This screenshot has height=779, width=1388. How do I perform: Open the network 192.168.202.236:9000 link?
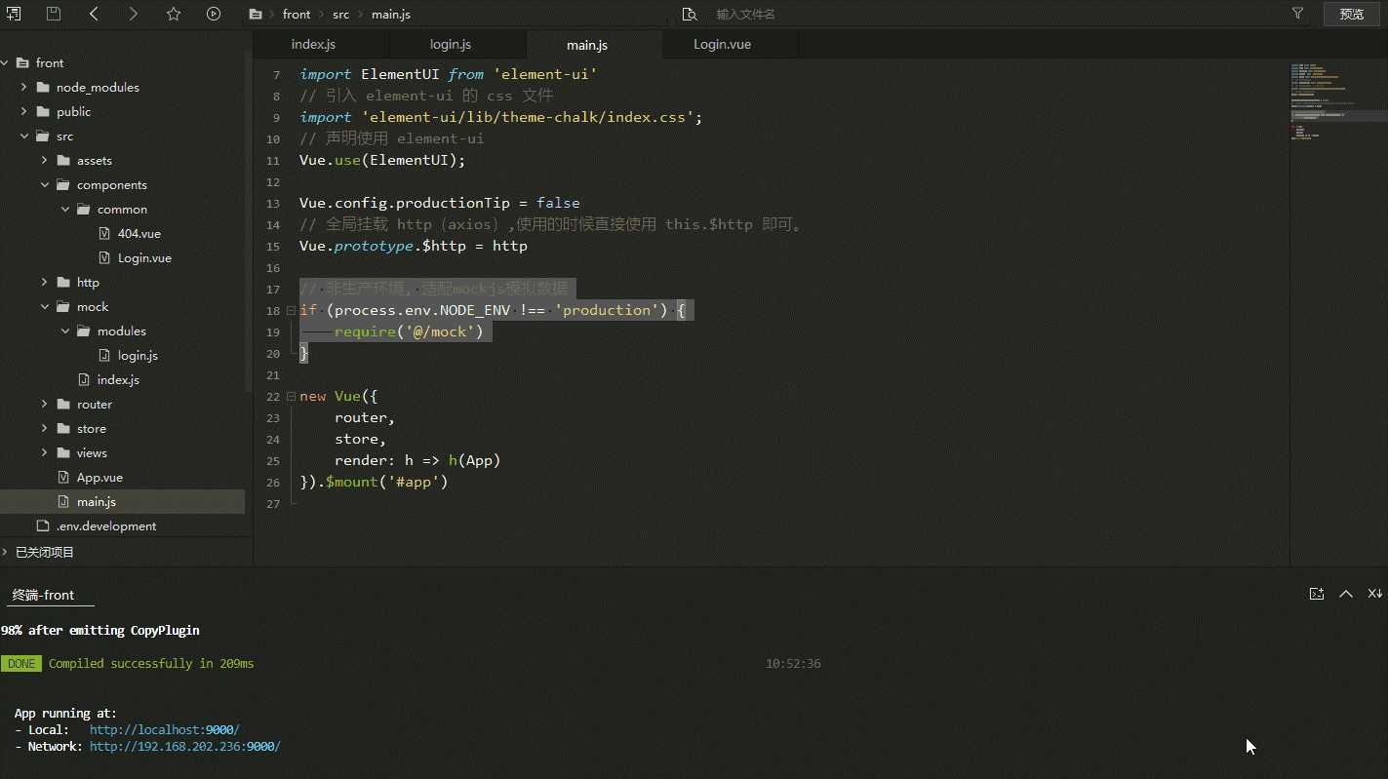185,746
